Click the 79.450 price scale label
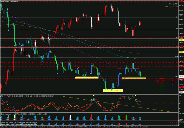Image resolution: width=184 pixels, height=128 pixels. (x=181, y=43)
